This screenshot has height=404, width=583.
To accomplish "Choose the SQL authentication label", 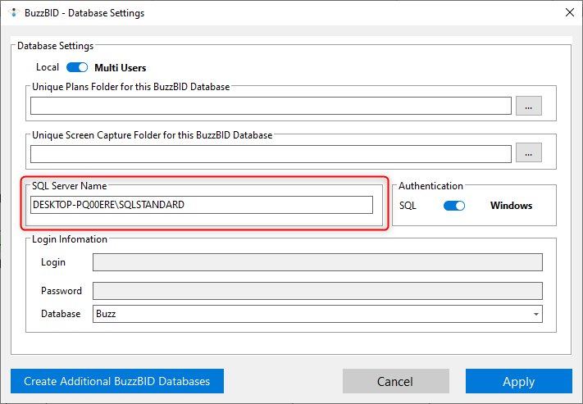I will tap(408, 206).
